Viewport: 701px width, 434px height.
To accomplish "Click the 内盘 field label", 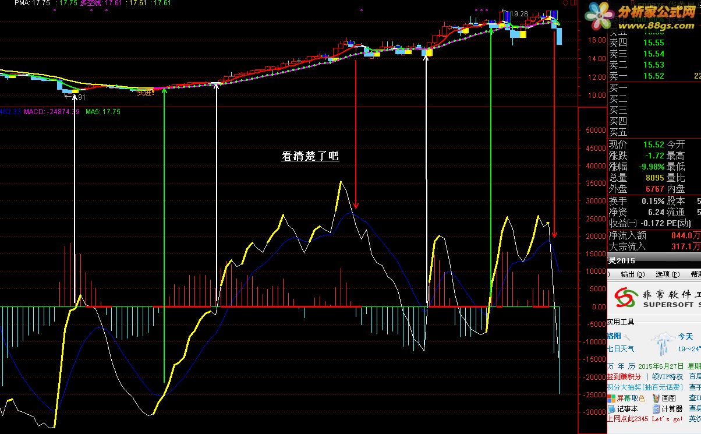I will coord(676,189).
